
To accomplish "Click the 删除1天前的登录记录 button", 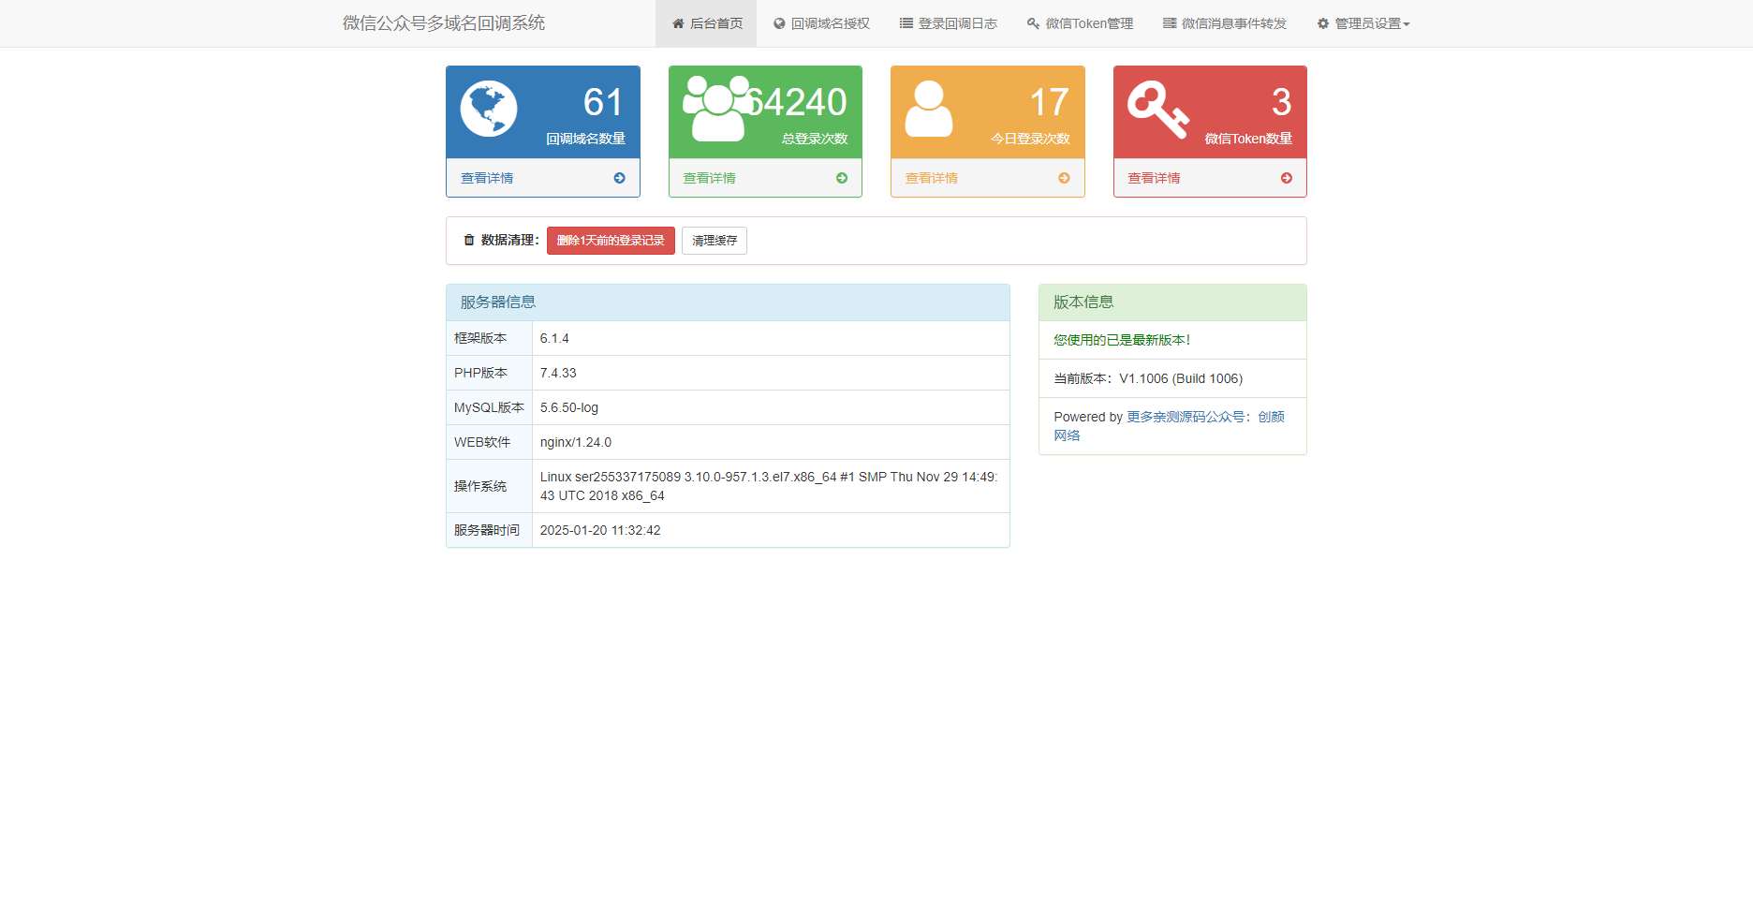I will (x=611, y=241).
